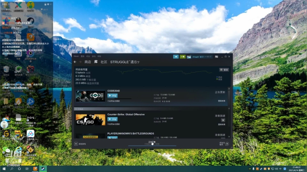Open the Recycle Bin desktop icon
Screen dimensions: 307x172
pos(6,71)
